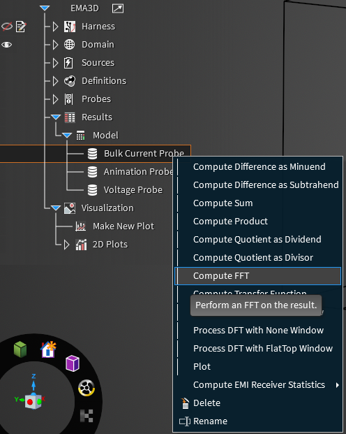Select the Animation Probe label
The width and height of the screenshot is (346, 434).
point(138,172)
